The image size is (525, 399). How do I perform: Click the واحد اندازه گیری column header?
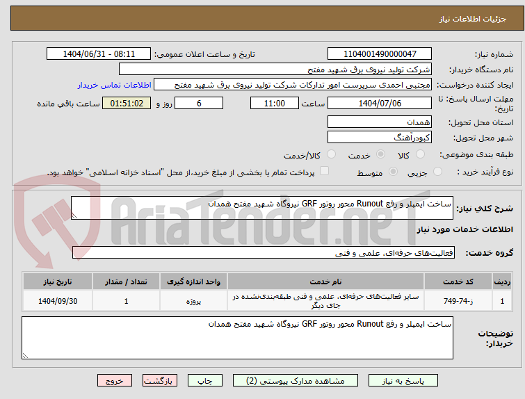pos(193,282)
